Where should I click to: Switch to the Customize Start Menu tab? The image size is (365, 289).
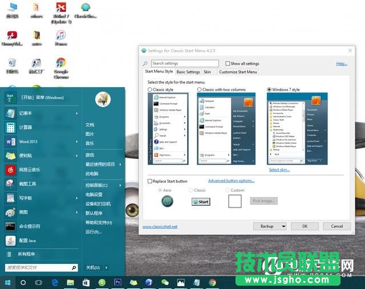coord(238,72)
